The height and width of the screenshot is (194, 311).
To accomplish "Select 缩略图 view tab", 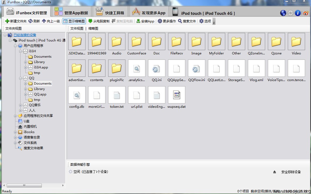I will pyautogui.click(x=93, y=29).
